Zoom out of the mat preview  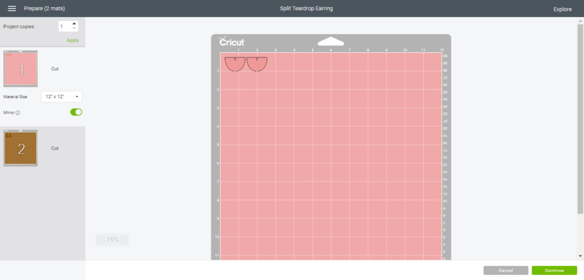(x=101, y=240)
